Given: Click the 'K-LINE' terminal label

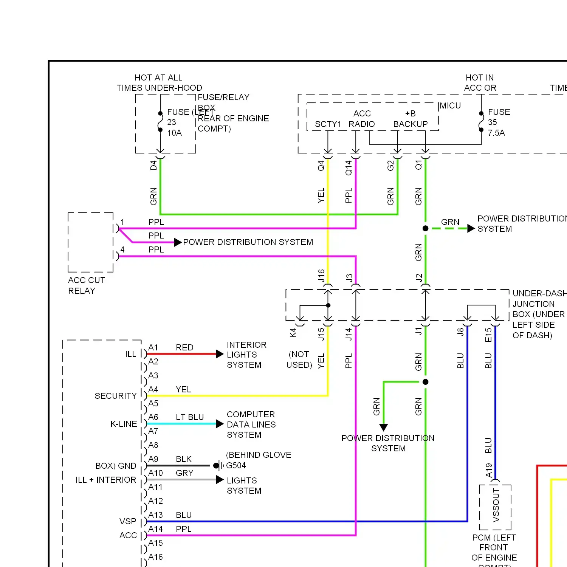Looking at the screenshot, I should [x=124, y=424].
